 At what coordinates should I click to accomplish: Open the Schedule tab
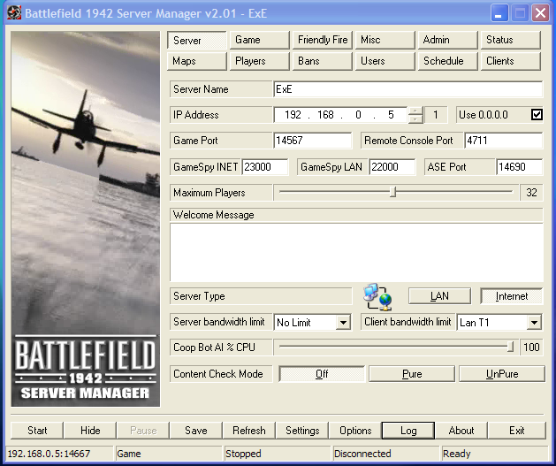[x=448, y=61]
